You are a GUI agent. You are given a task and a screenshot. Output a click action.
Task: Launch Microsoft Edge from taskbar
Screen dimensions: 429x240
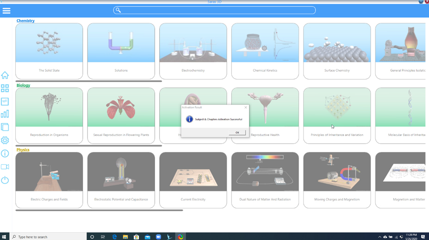pos(114,237)
